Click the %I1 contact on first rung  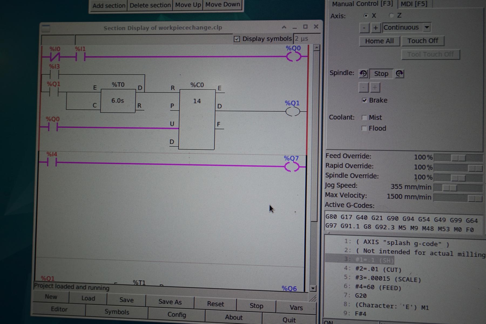(x=80, y=57)
